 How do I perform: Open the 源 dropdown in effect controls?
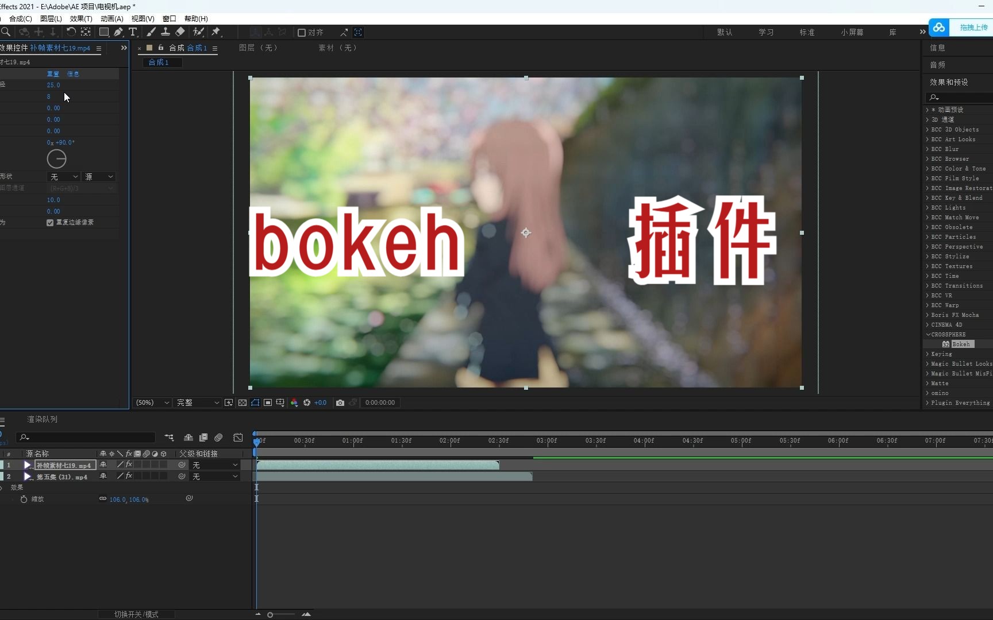pyautogui.click(x=99, y=177)
